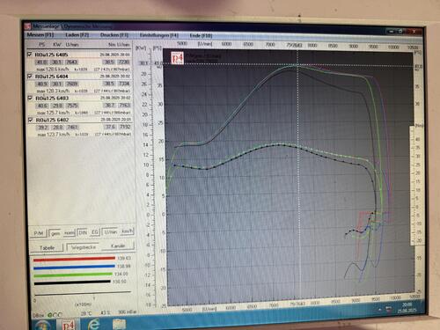
Task: Click the KW column header
Action: [x=57, y=45]
